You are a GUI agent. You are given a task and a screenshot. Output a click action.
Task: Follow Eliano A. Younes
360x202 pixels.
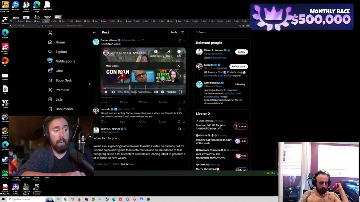pos(241,52)
